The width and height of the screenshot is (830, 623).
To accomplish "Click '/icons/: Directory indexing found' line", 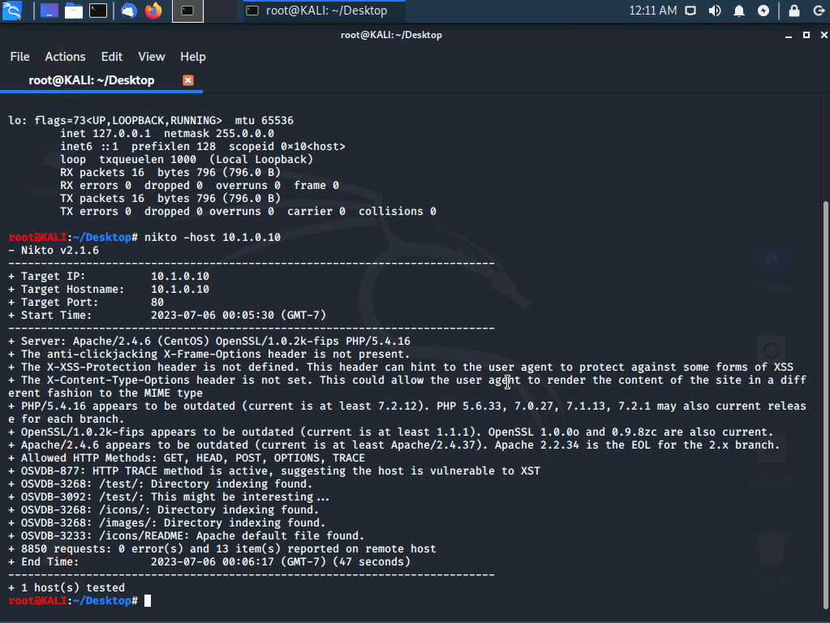I will coord(164,510).
